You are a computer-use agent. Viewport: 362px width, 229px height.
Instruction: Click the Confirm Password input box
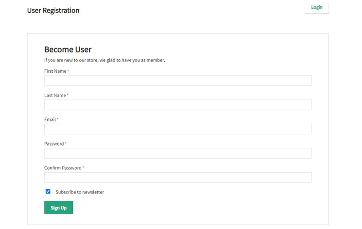(x=178, y=178)
